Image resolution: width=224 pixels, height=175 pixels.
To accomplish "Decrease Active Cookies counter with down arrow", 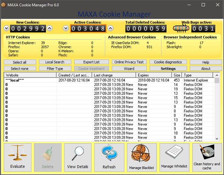I will [66, 28].
